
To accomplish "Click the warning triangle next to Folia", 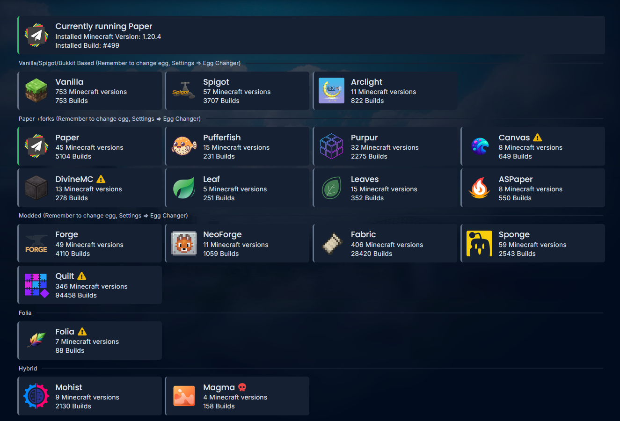I will coord(82,332).
